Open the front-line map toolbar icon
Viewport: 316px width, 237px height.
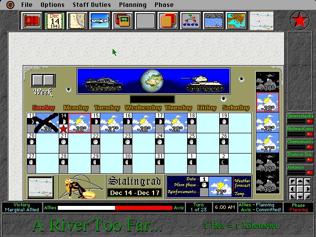coord(77,21)
